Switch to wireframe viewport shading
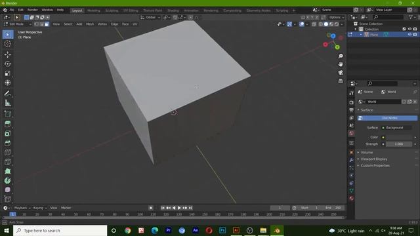Viewport: 420px width, 236px height. 321,24
